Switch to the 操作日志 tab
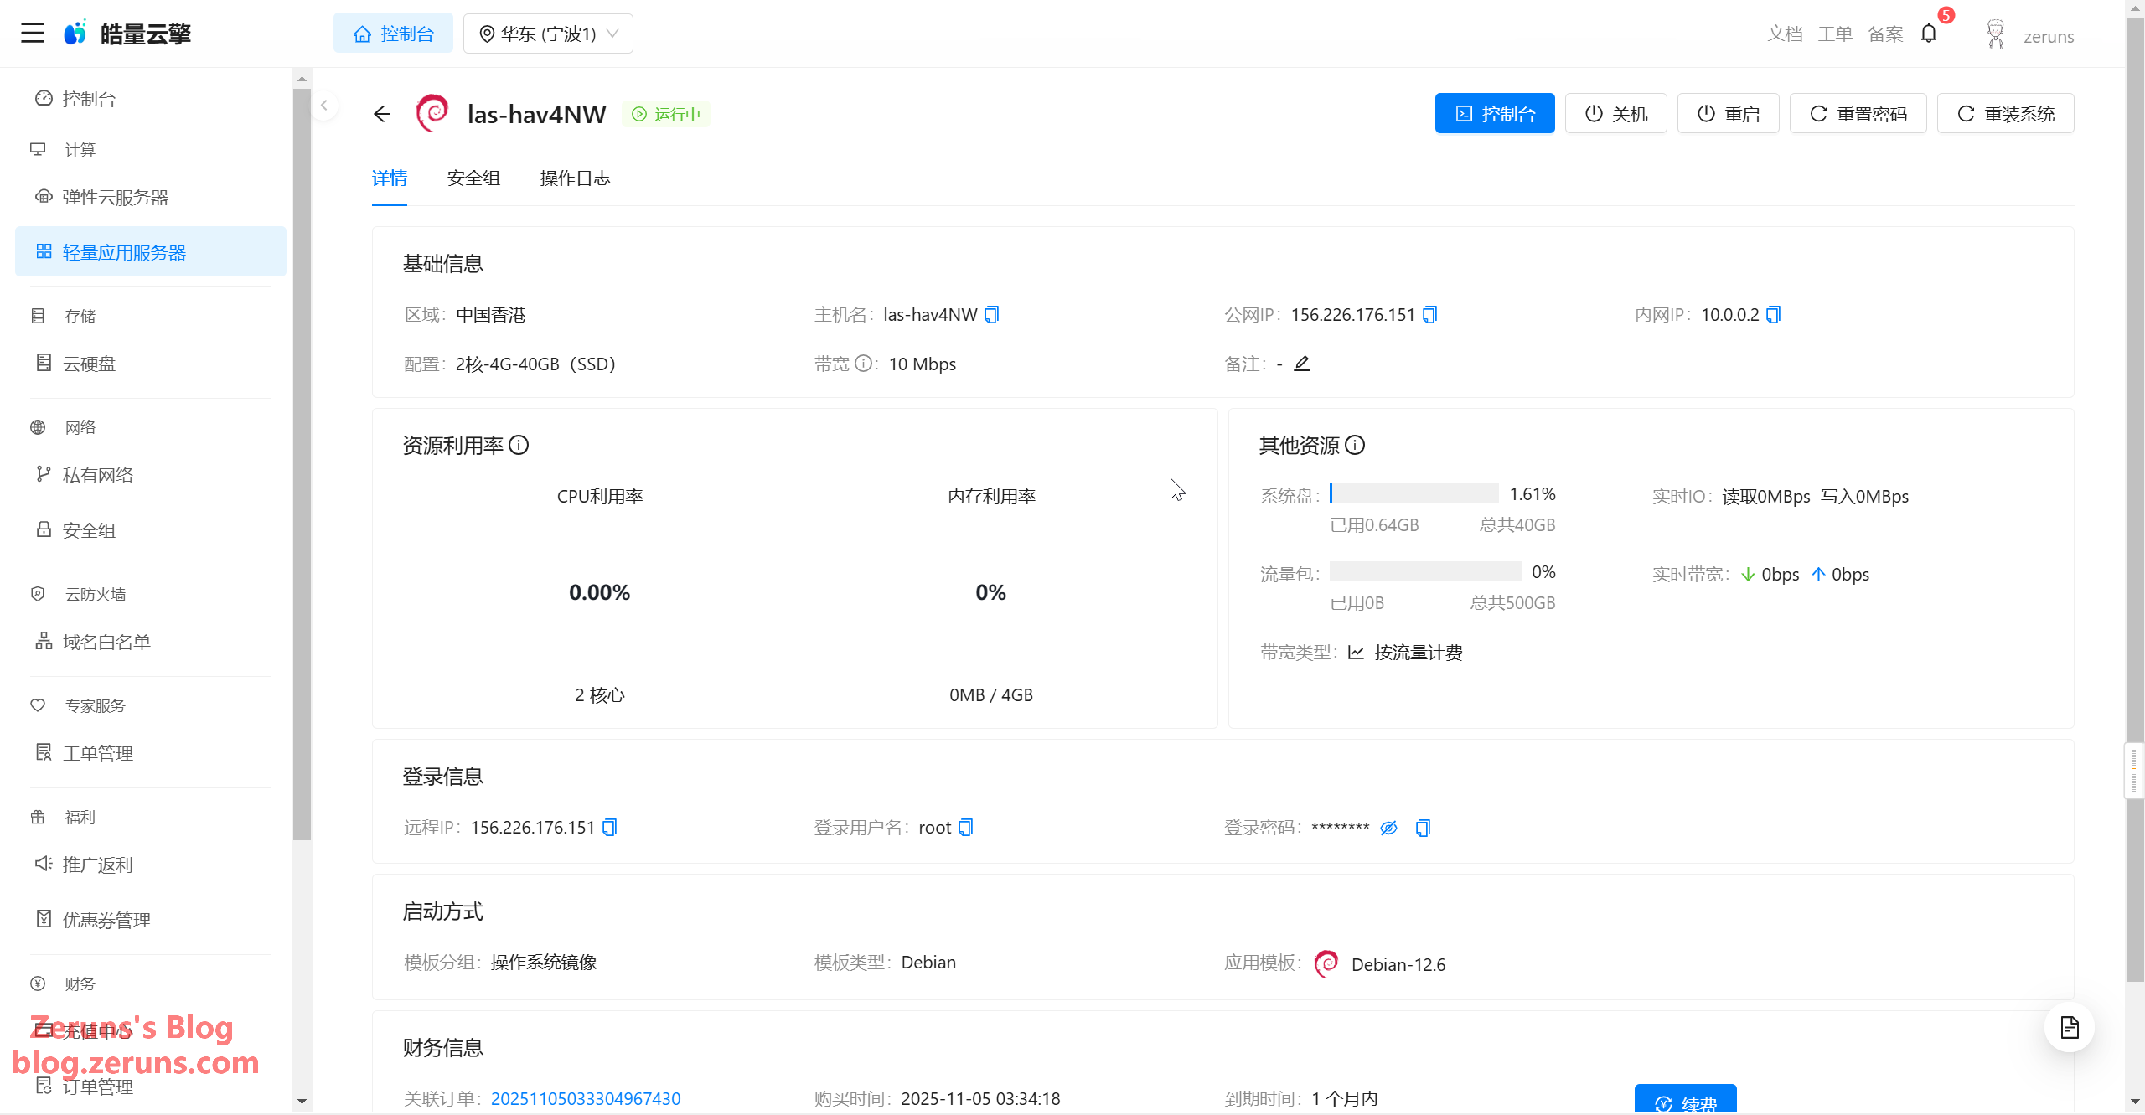This screenshot has height=1115, width=2145. tap(575, 178)
